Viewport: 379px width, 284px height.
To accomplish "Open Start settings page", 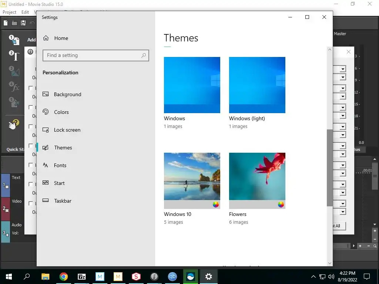I will tap(59, 183).
